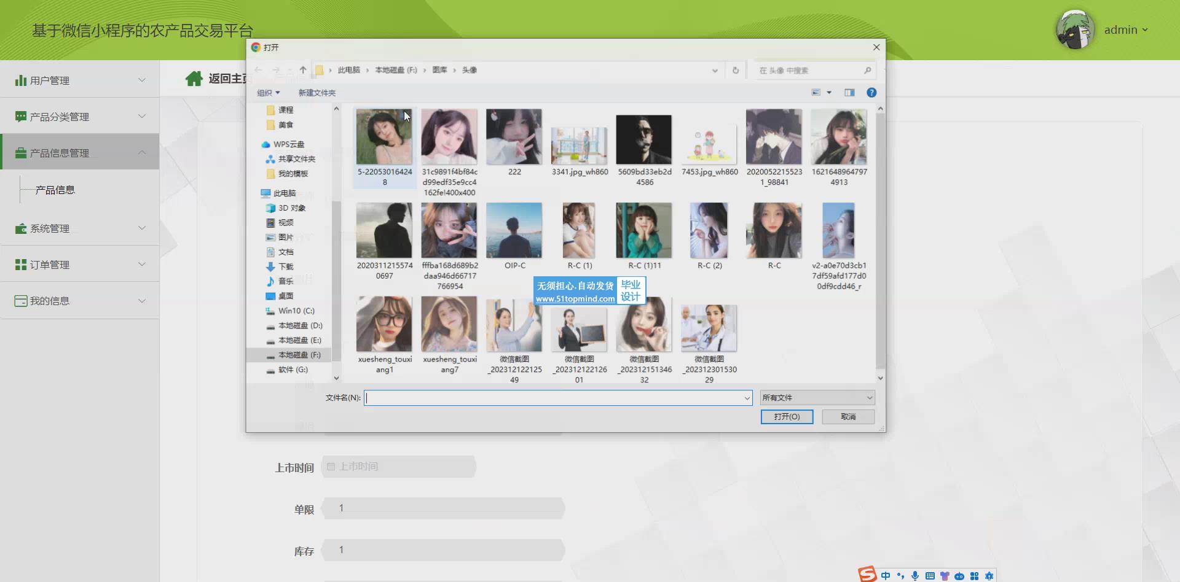The width and height of the screenshot is (1180, 582).
Task: Expand 用户管理 sidebar menu
Action: click(x=80, y=80)
